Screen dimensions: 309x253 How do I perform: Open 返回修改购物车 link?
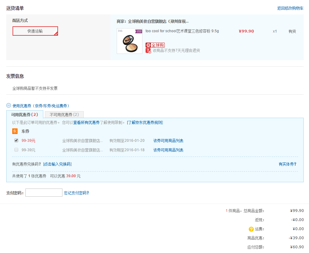point(290,8)
